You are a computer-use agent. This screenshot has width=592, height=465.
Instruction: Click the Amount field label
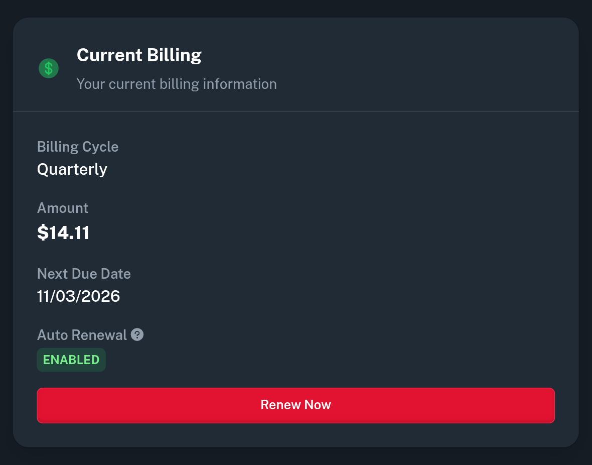point(63,208)
